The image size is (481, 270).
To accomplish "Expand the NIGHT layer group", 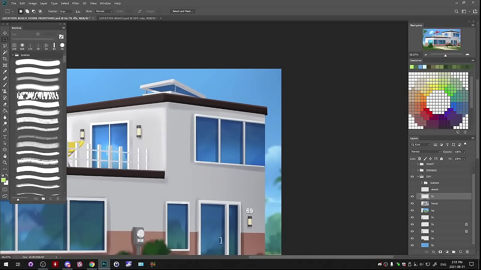I will point(417,164).
